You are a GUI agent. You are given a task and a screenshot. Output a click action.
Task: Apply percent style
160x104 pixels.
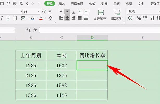139,18
